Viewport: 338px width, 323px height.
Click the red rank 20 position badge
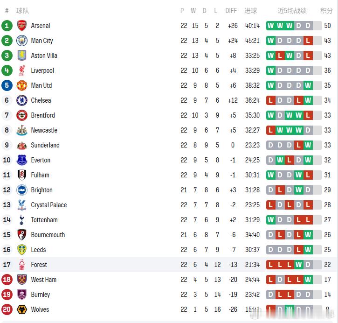[x=7, y=309]
